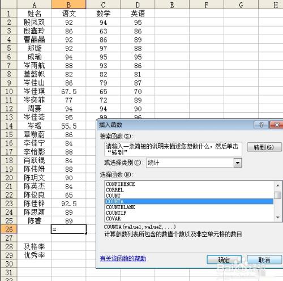
Task: Select column E header
Action: click(x=172, y=5)
